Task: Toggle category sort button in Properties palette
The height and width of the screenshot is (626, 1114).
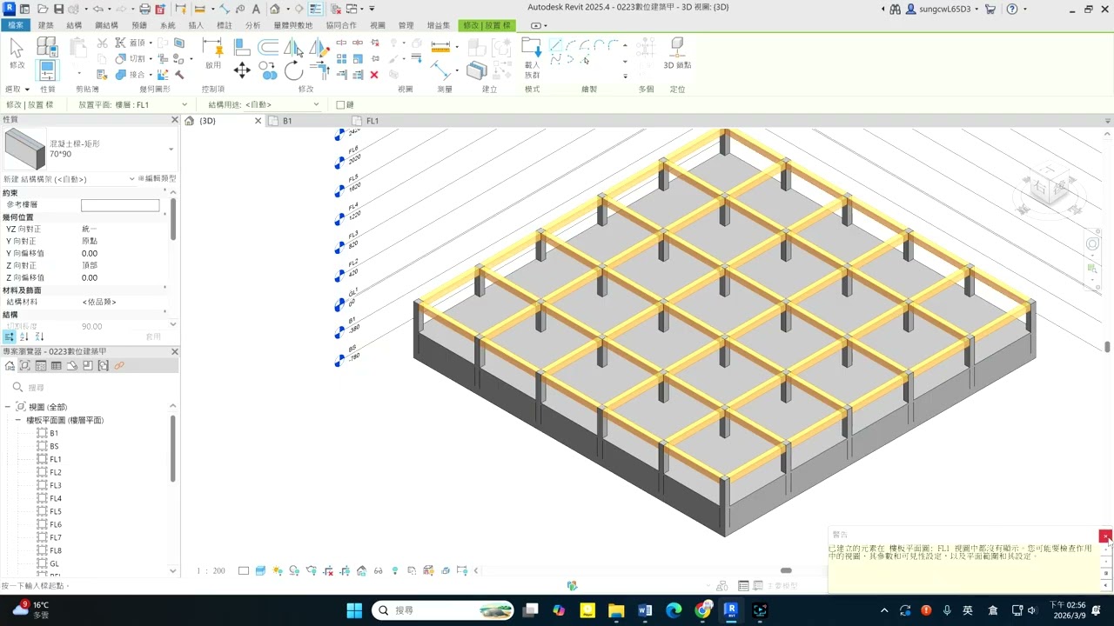Action: 10,336
